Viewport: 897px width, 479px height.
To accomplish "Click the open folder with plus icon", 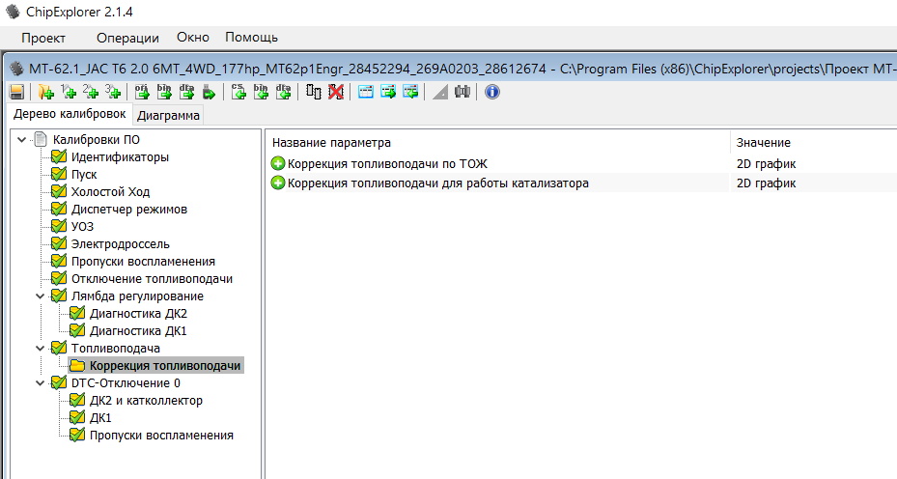I will (x=45, y=92).
